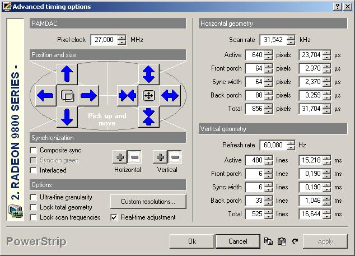Click the Cancel button
Screen dimensions: 355x256
pyautogui.click(x=238, y=241)
